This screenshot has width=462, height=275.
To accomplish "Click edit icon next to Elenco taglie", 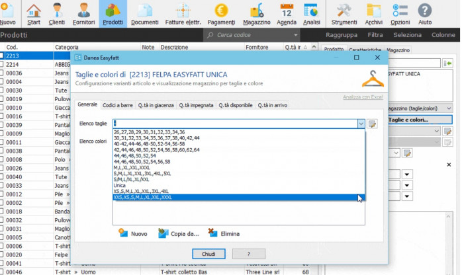I will pyautogui.click(x=372, y=124).
